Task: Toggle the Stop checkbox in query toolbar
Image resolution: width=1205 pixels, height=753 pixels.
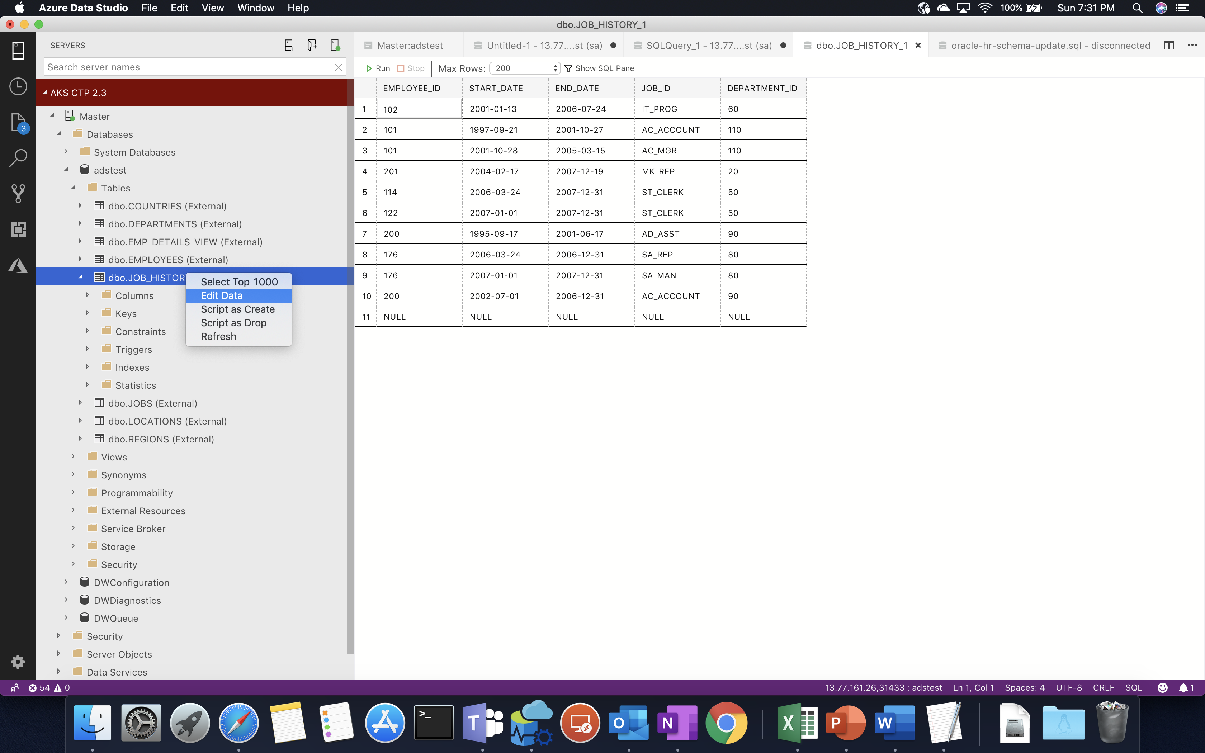Action: point(401,68)
